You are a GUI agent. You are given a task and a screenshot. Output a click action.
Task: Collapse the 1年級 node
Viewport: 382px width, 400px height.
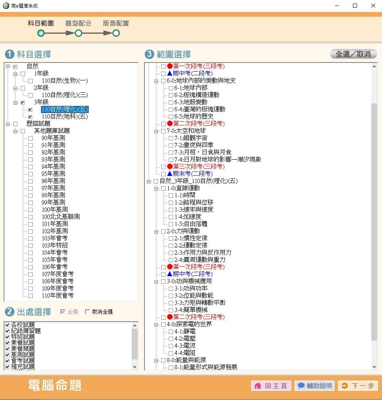(x=15, y=74)
